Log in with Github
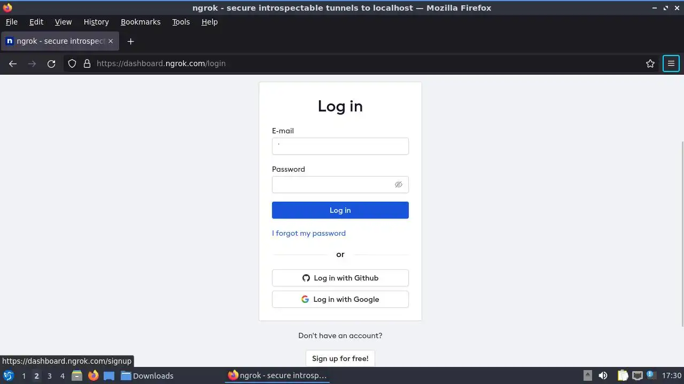Image resolution: width=684 pixels, height=384 pixels. pyautogui.click(x=340, y=278)
